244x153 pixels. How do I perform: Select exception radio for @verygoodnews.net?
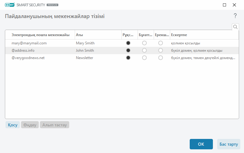pyautogui.click(x=160, y=58)
